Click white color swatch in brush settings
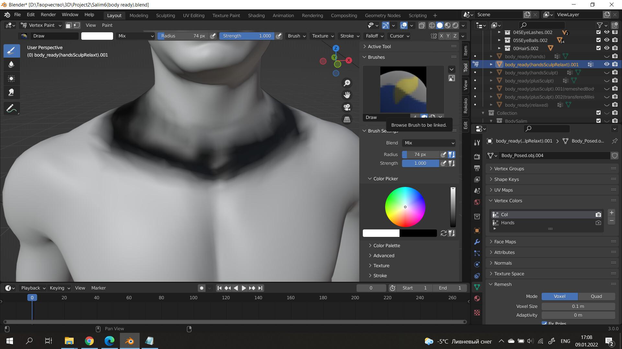Viewport: 622px width, 349px height. (382, 233)
